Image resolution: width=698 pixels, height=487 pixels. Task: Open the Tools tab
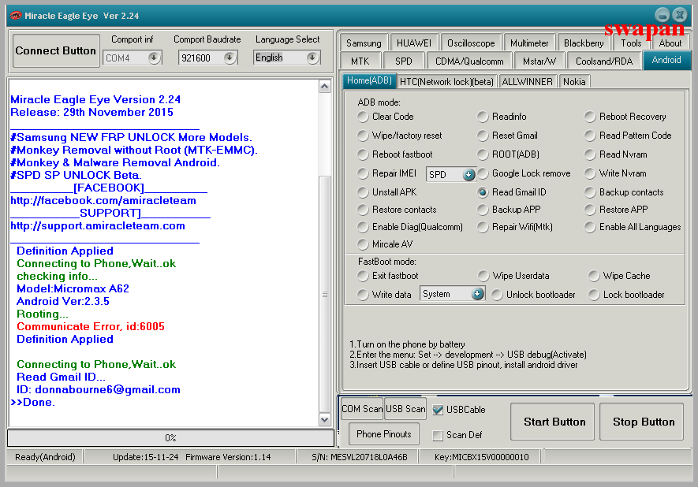point(631,43)
